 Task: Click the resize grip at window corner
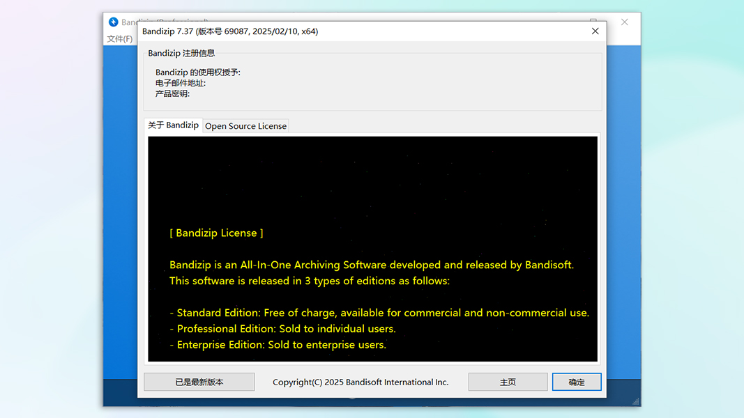click(636, 401)
